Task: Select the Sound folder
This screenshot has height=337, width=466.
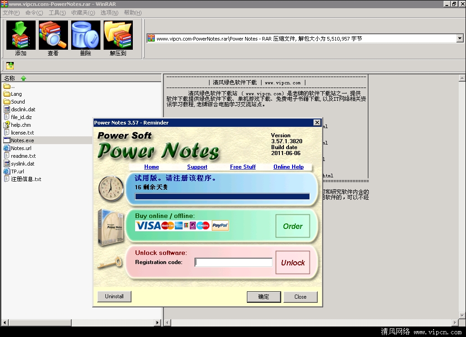Action: coord(14,102)
